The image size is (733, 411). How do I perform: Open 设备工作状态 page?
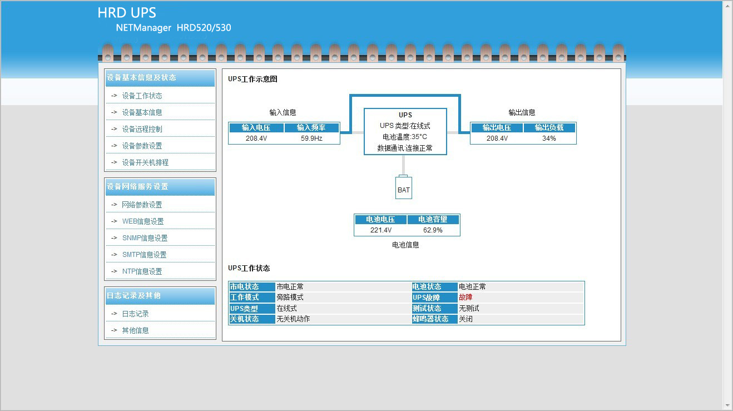(x=142, y=96)
